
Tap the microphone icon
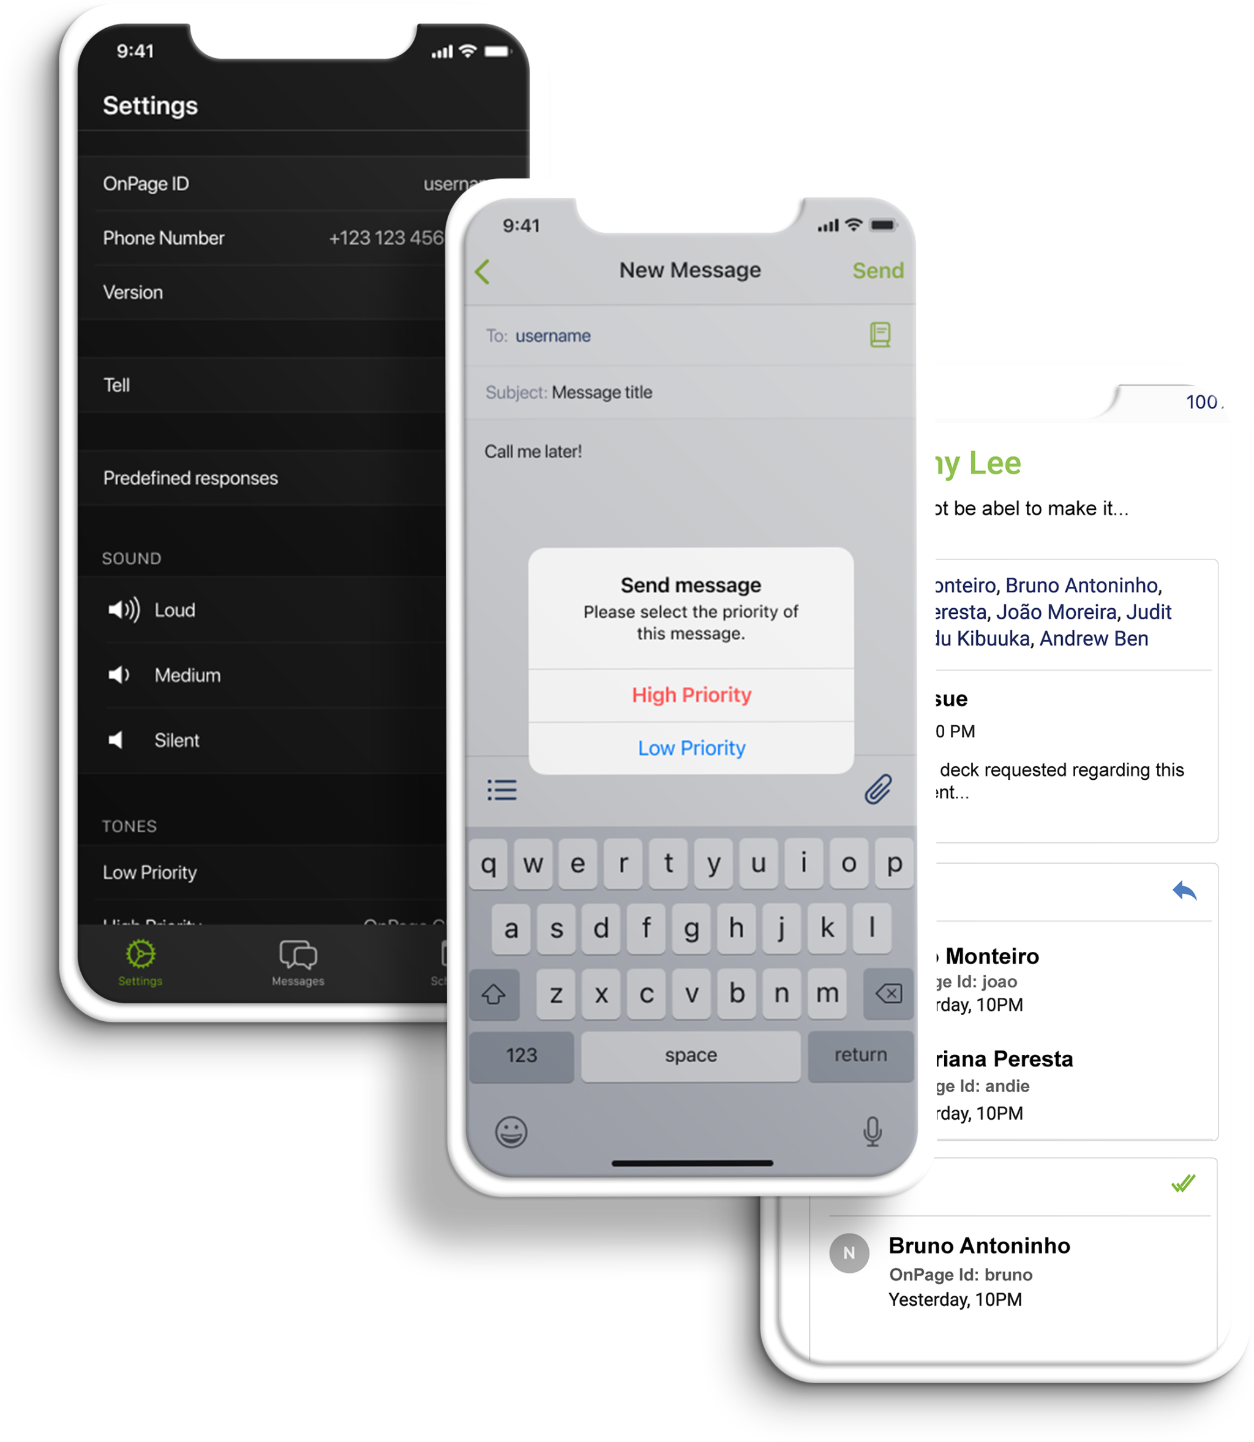(874, 1131)
